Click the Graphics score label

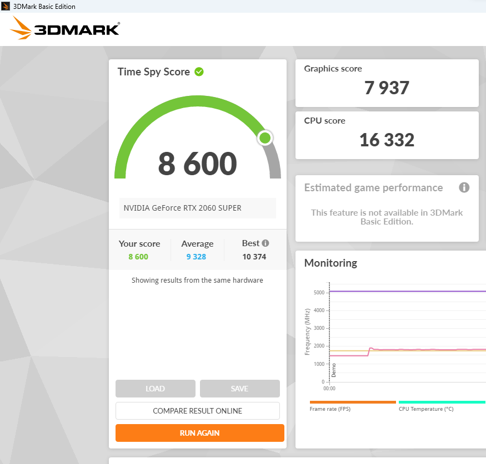(333, 69)
